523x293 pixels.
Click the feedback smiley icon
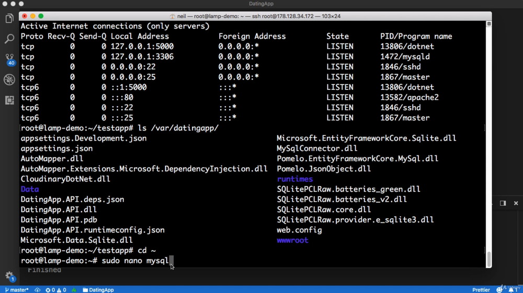click(499, 290)
